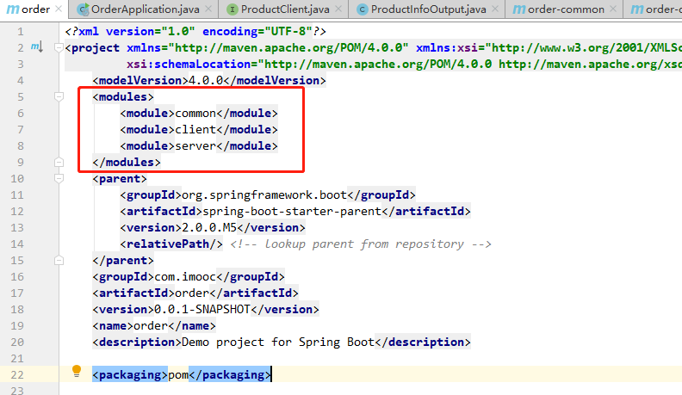Switch to the order pom tab
The height and width of the screenshot is (395, 682).
click(34, 9)
